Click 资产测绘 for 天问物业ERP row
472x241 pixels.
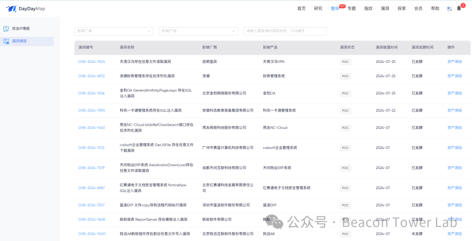(455, 168)
